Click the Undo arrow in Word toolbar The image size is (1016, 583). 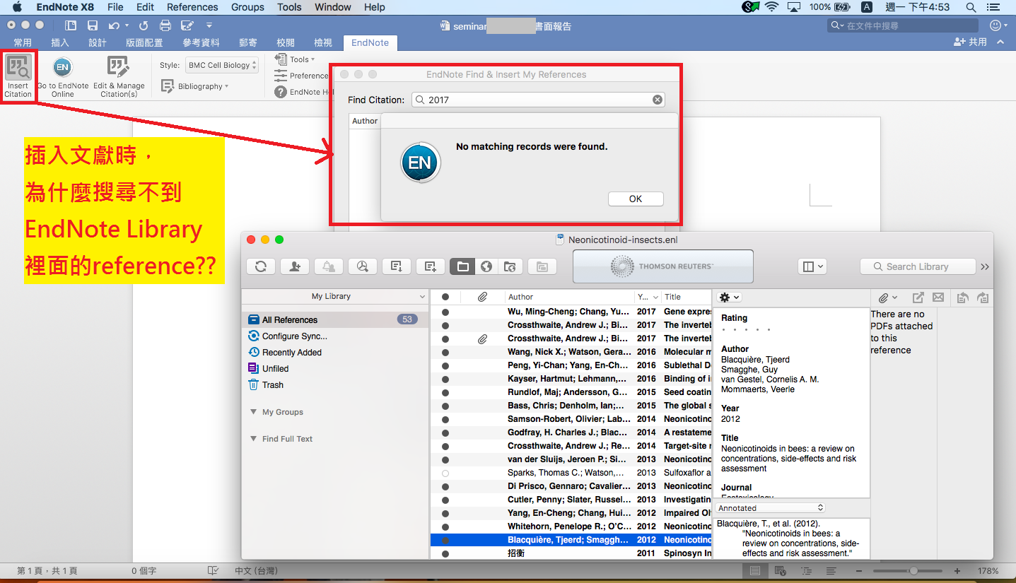pyautogui.click(x=113, y=25)
